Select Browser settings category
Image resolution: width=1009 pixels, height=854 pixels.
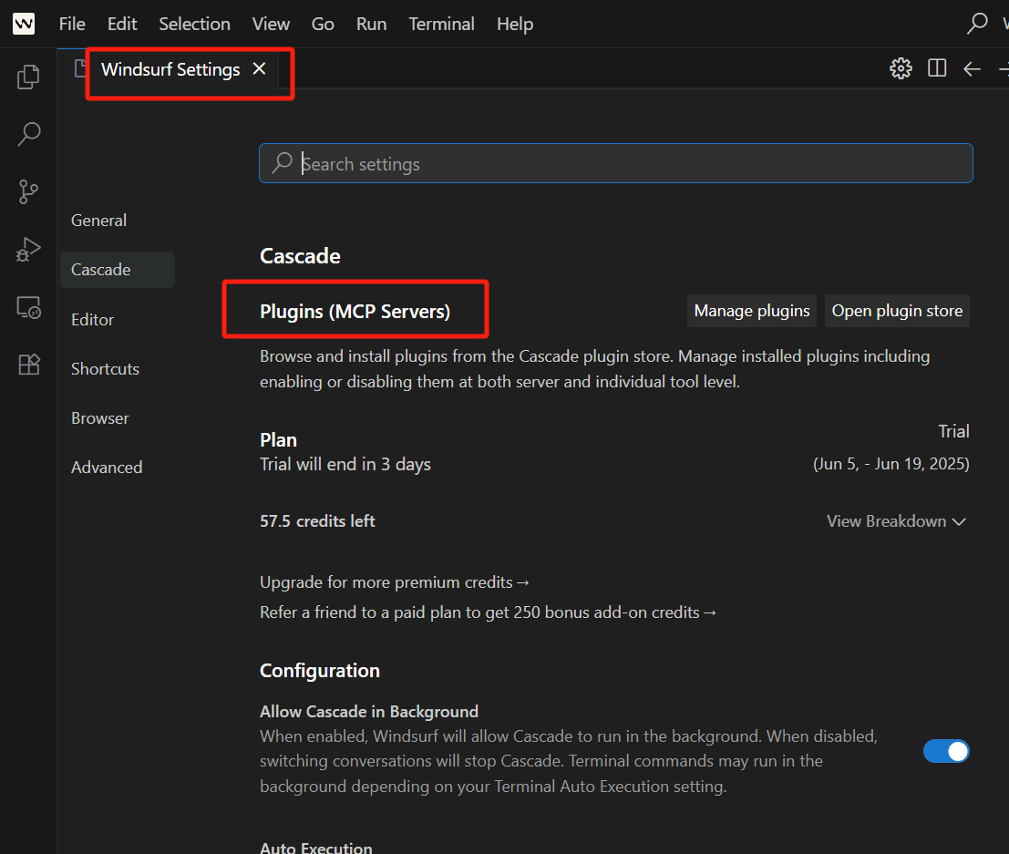point(99,418)
